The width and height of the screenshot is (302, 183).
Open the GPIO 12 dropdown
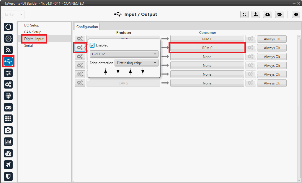pos(124,54)
